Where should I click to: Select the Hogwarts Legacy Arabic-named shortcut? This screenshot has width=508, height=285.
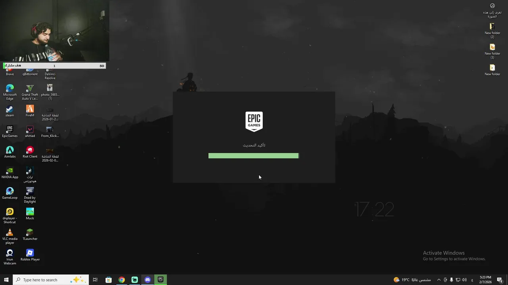pos(30,175)
